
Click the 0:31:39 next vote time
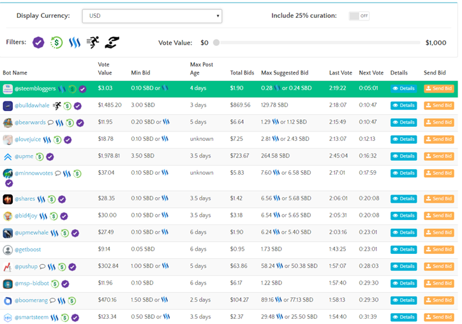368,317
